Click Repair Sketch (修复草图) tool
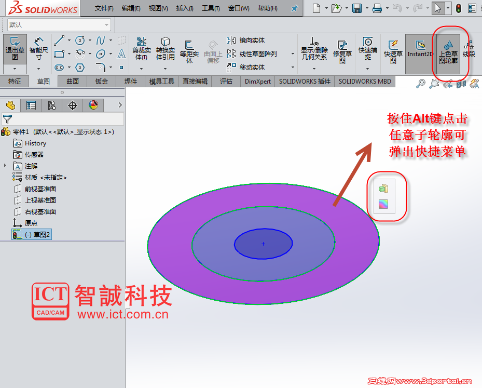Viewport: 482px width, 388px height. click(x=342, y=52)
